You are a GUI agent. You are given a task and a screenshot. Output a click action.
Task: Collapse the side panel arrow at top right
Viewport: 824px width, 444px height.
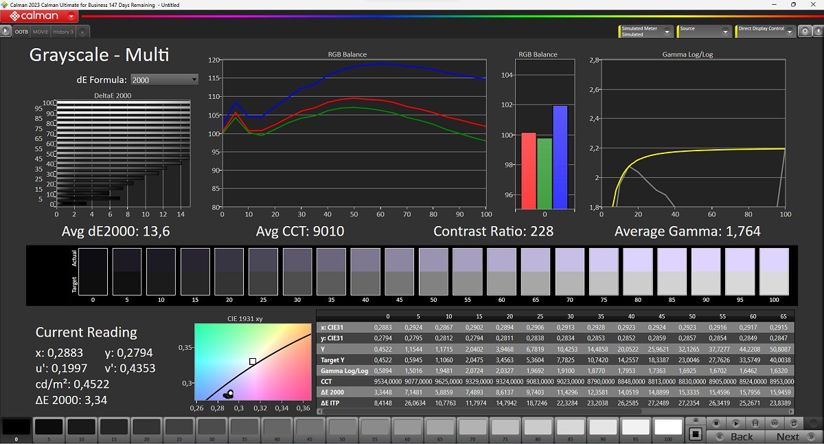pos(817,32)
